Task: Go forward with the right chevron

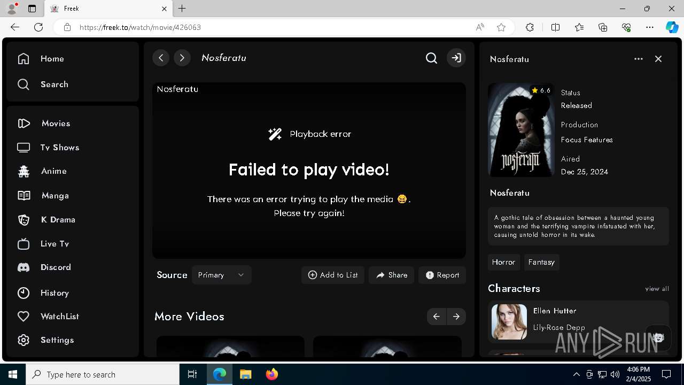Action: (182, 58)
